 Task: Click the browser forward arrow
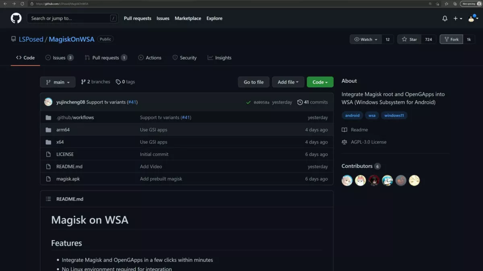coord(13,4)
